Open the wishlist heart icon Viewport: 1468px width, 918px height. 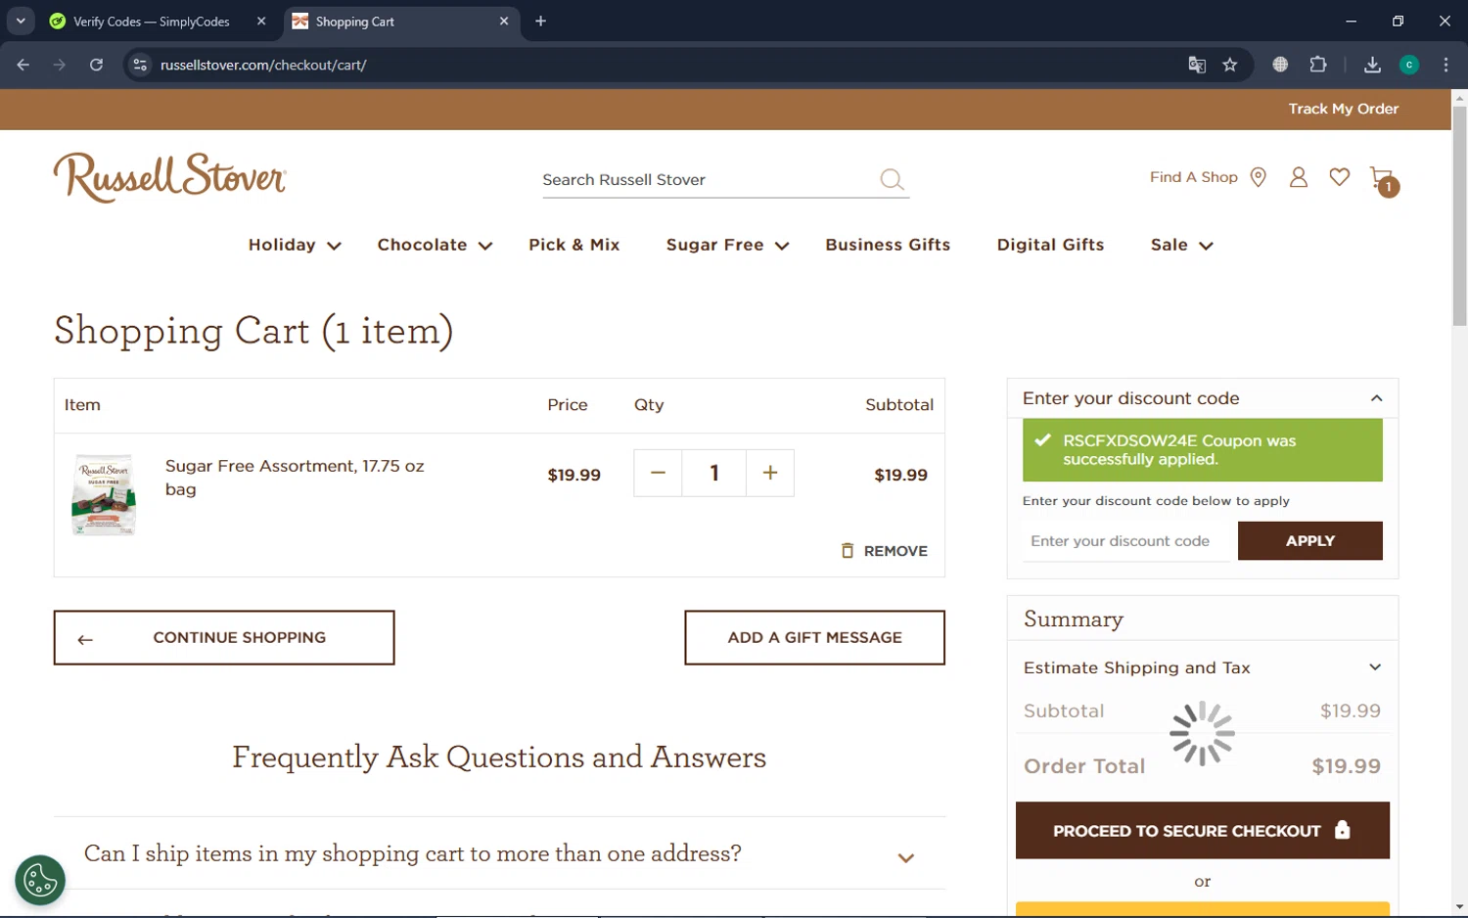[1339, 177]
